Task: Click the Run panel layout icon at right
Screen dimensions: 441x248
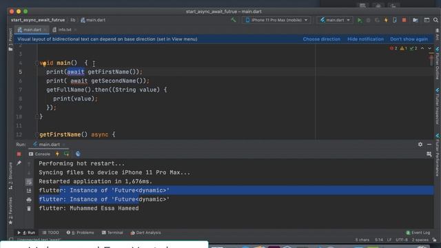Action: click(x=429, y=154)
